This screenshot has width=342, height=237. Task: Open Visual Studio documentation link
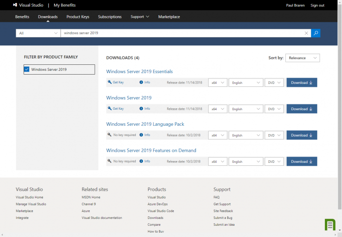[102, 218]
